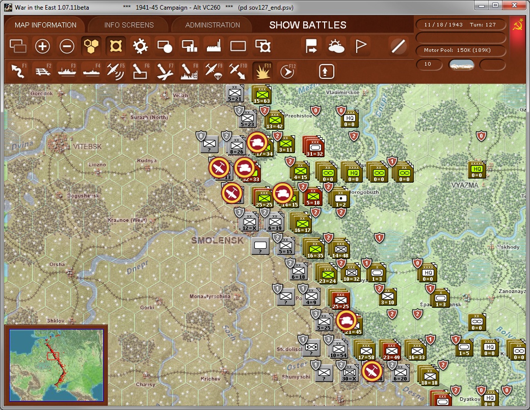Click the air battle marker beside 25=25
Viewport: 530px width, 410px height.
pyautogui.click(x=232, y=193)
